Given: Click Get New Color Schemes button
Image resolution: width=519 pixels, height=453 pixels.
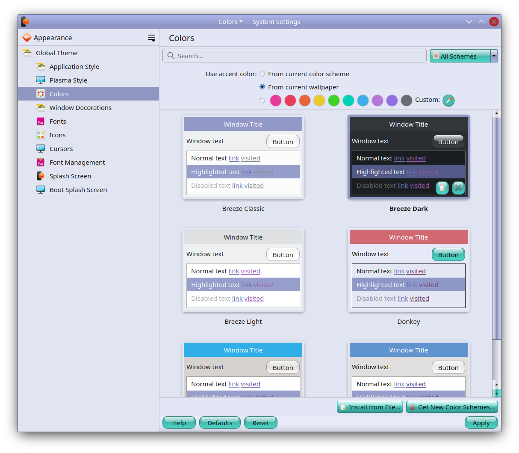Looking at the screenshot, I should click(452, 407).
